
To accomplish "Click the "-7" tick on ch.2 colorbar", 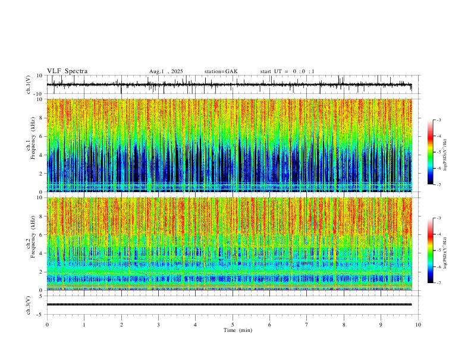I will pos(439,283).
